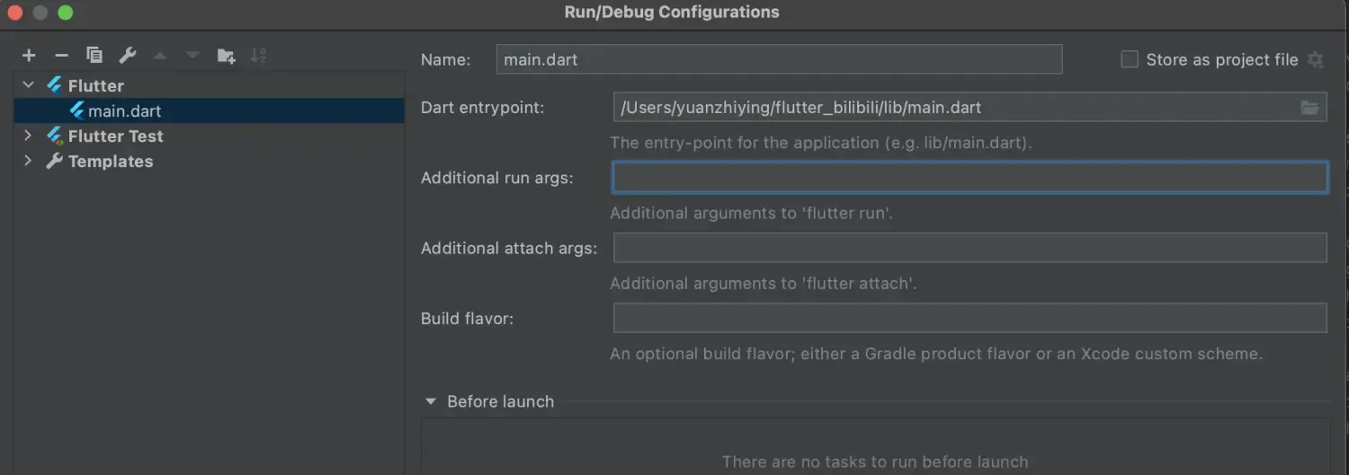1349x475 pixels.
Task: Click the Additional attach args field
Action: (x=970, y=248)
